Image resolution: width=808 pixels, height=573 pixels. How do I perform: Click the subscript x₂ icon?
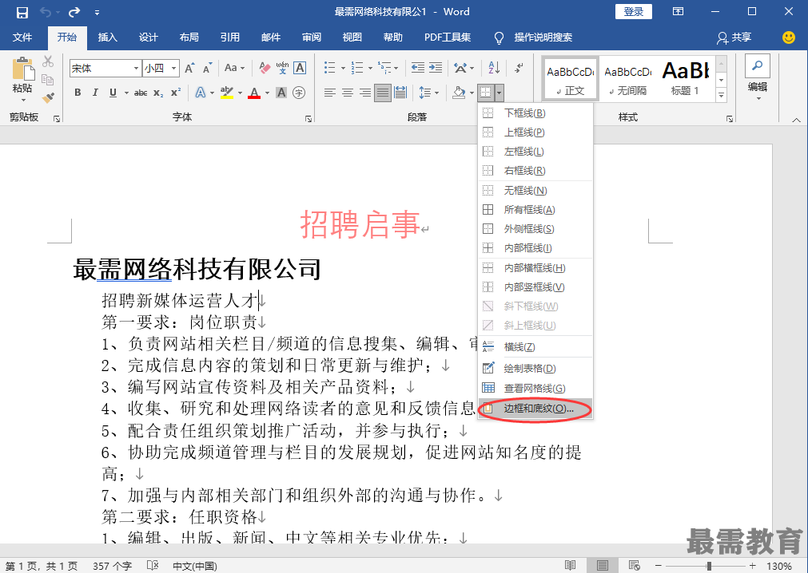(x=158, y=93)
